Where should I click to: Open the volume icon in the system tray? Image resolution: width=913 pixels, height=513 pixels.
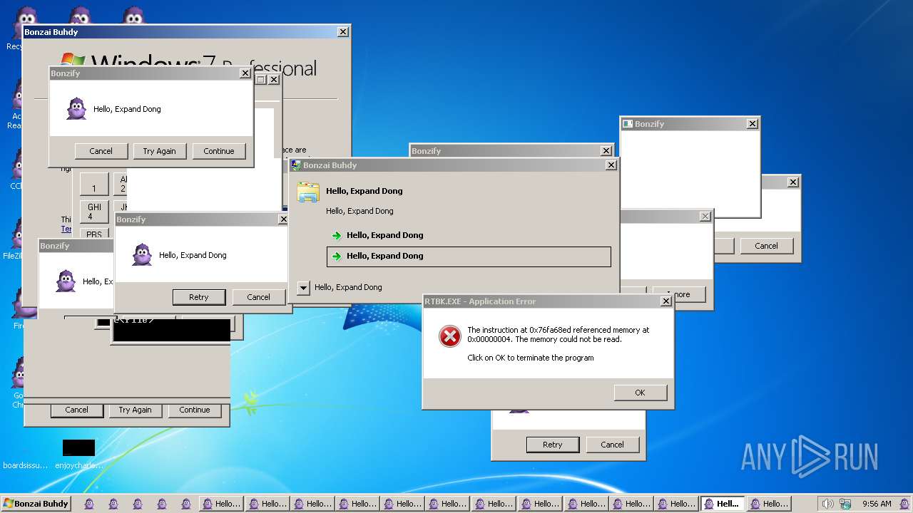coord(827,504)
